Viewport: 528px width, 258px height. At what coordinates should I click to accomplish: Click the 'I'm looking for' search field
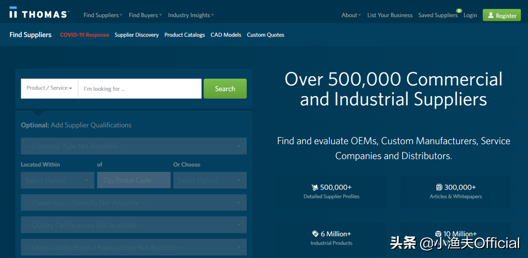[x=139, y=89]
